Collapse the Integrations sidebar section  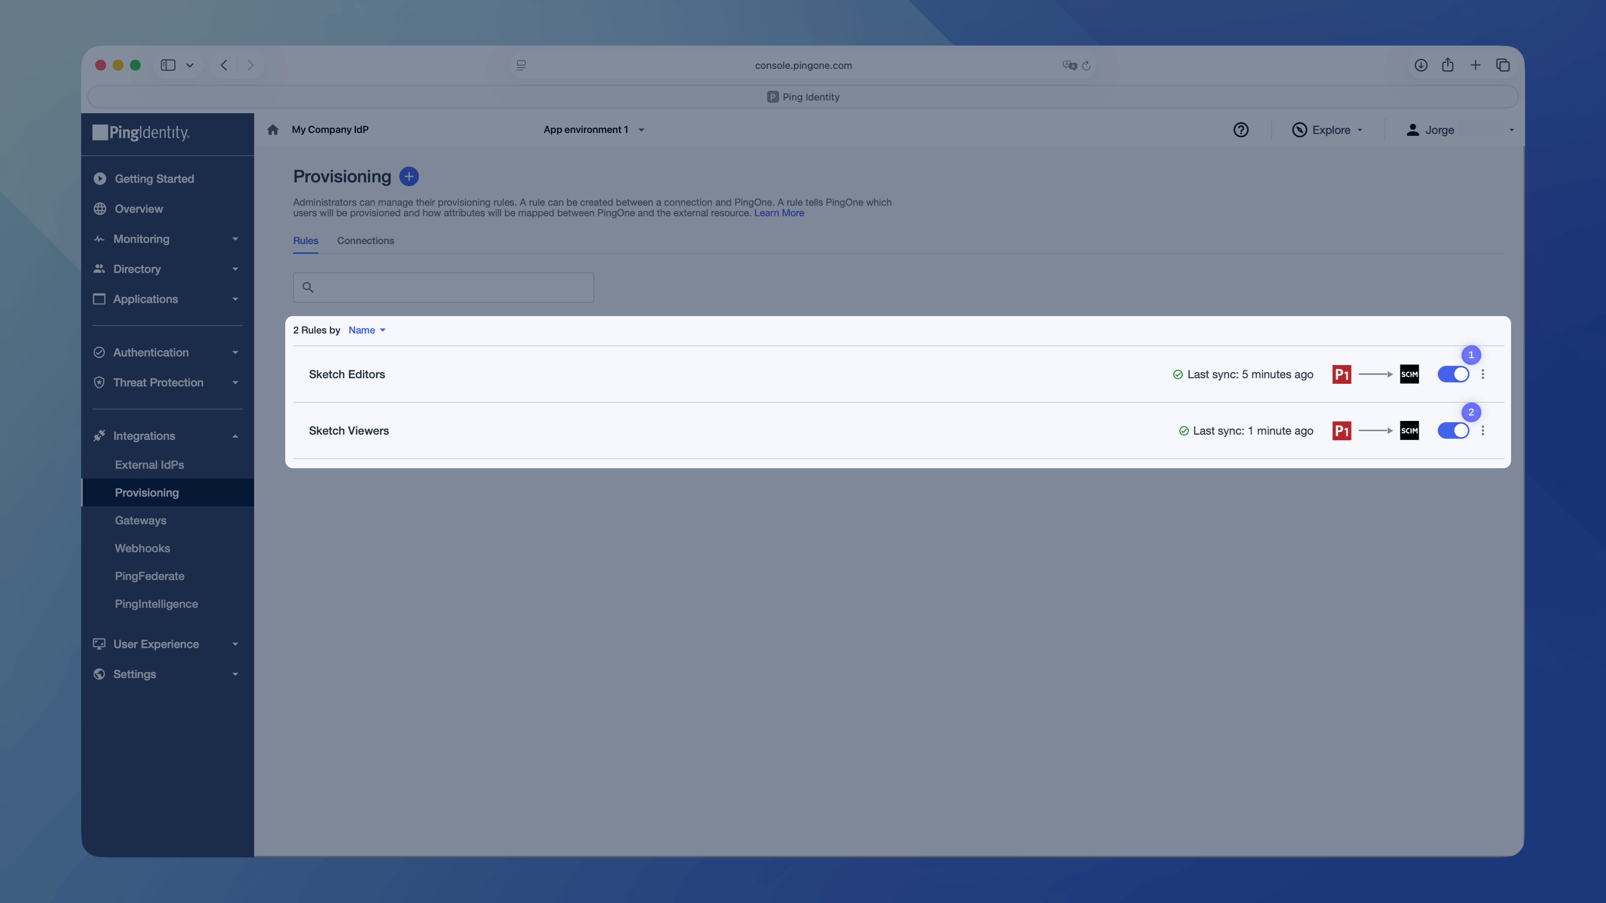coord(168,436)
